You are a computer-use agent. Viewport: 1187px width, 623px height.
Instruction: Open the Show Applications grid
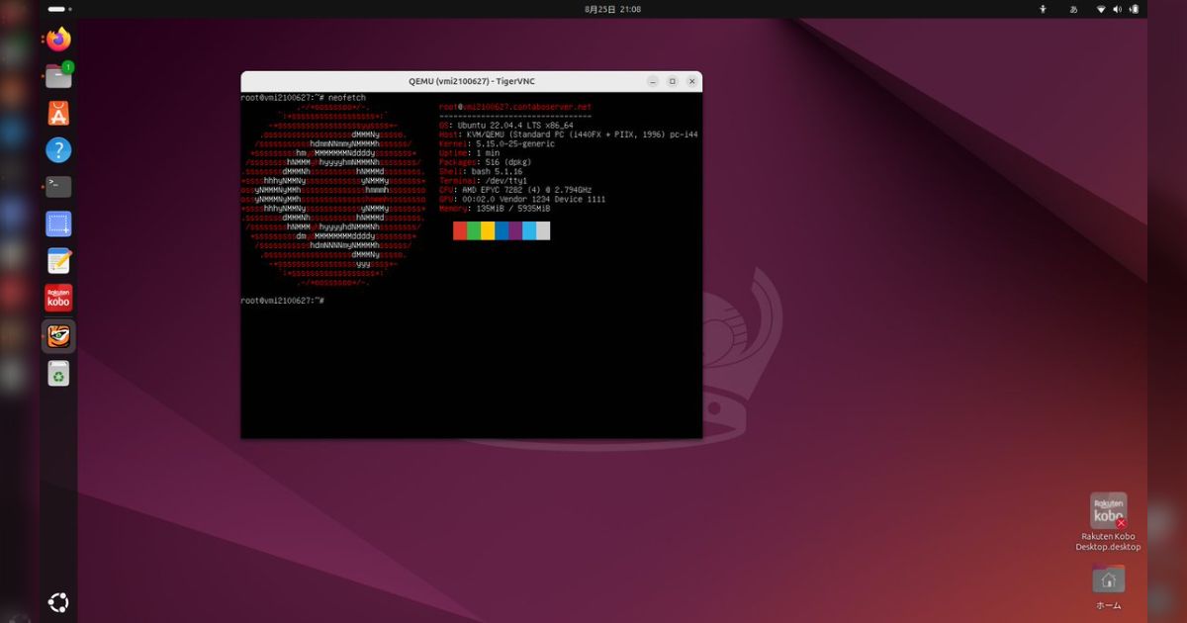pyautogui.click(x=57, y=601)
